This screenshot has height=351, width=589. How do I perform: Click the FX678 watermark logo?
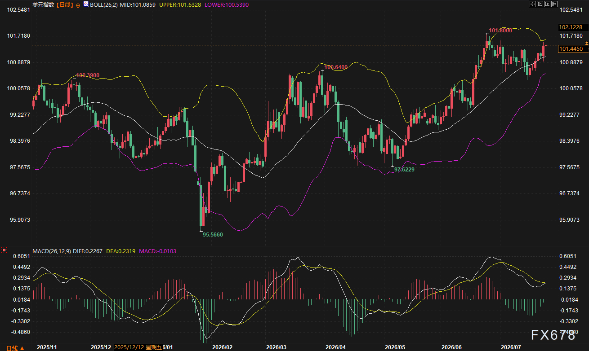click(553, 335)
